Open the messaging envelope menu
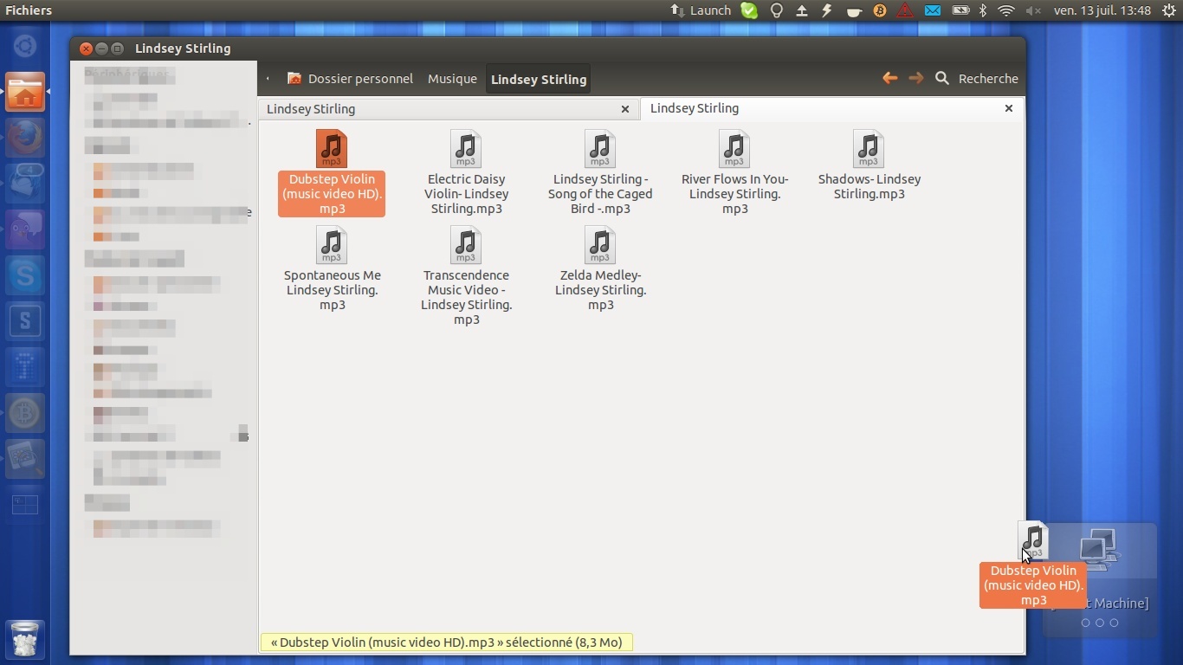Viewport: 1183px width, 665px height. (x=933, y=10)
